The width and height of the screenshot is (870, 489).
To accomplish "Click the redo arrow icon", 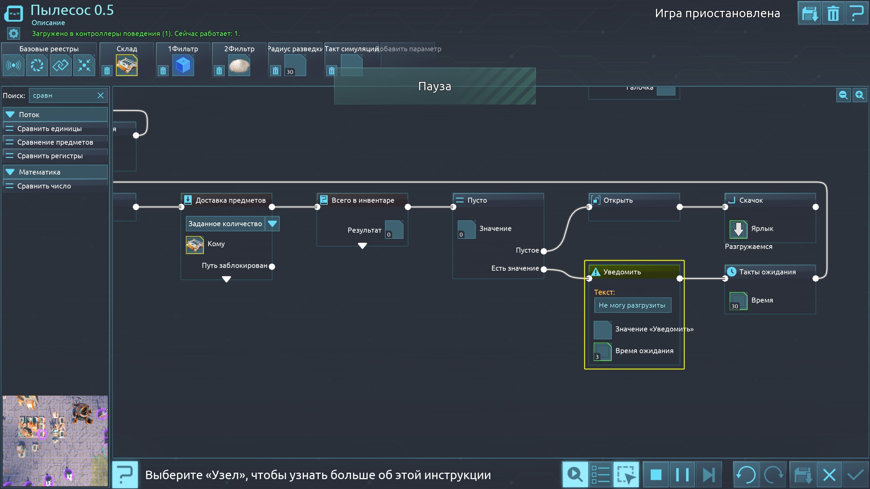I will (x=773, y=474).
